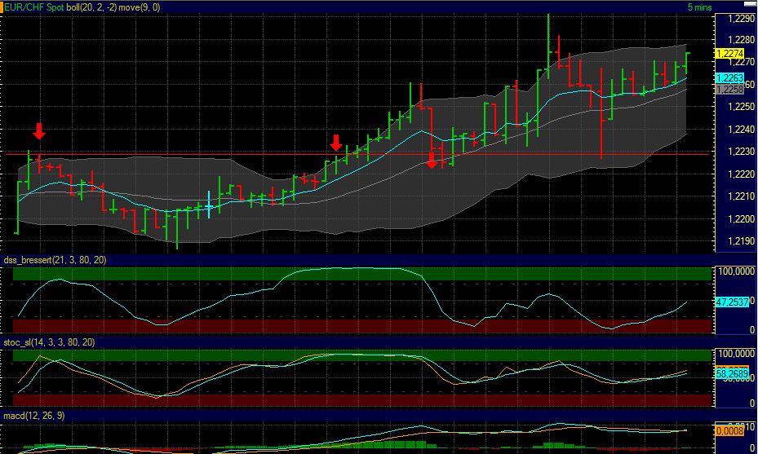Click the red down arrow below the red line
The image size is (758, 454).
(432, 160)
